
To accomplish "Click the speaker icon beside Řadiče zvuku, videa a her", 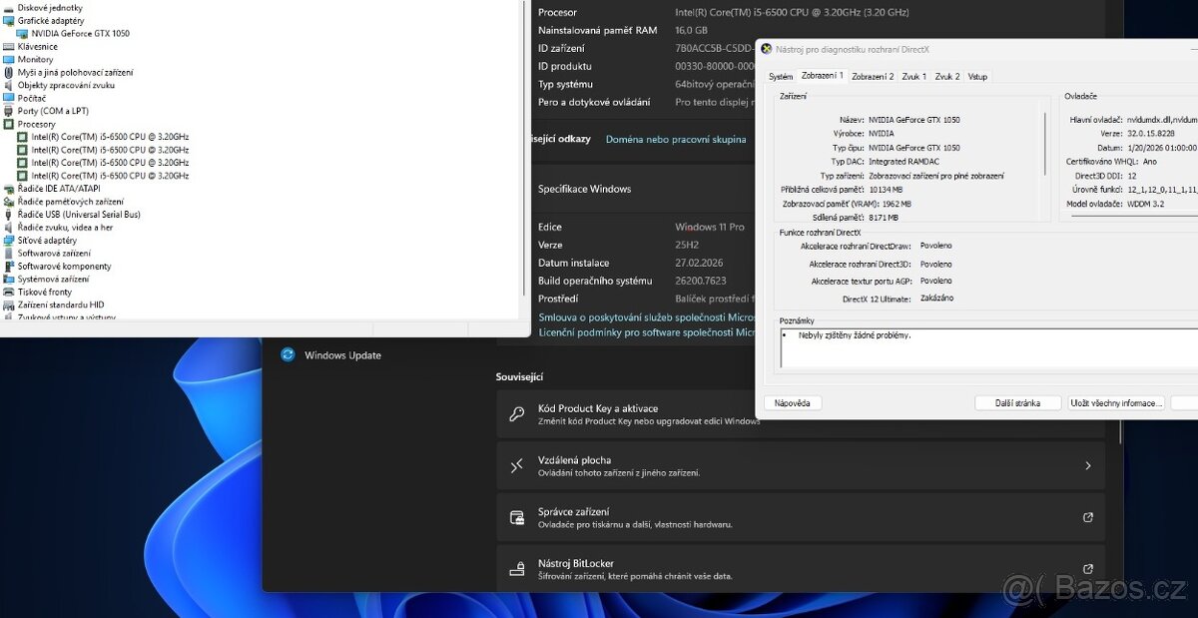I will [x=9, y=228].
